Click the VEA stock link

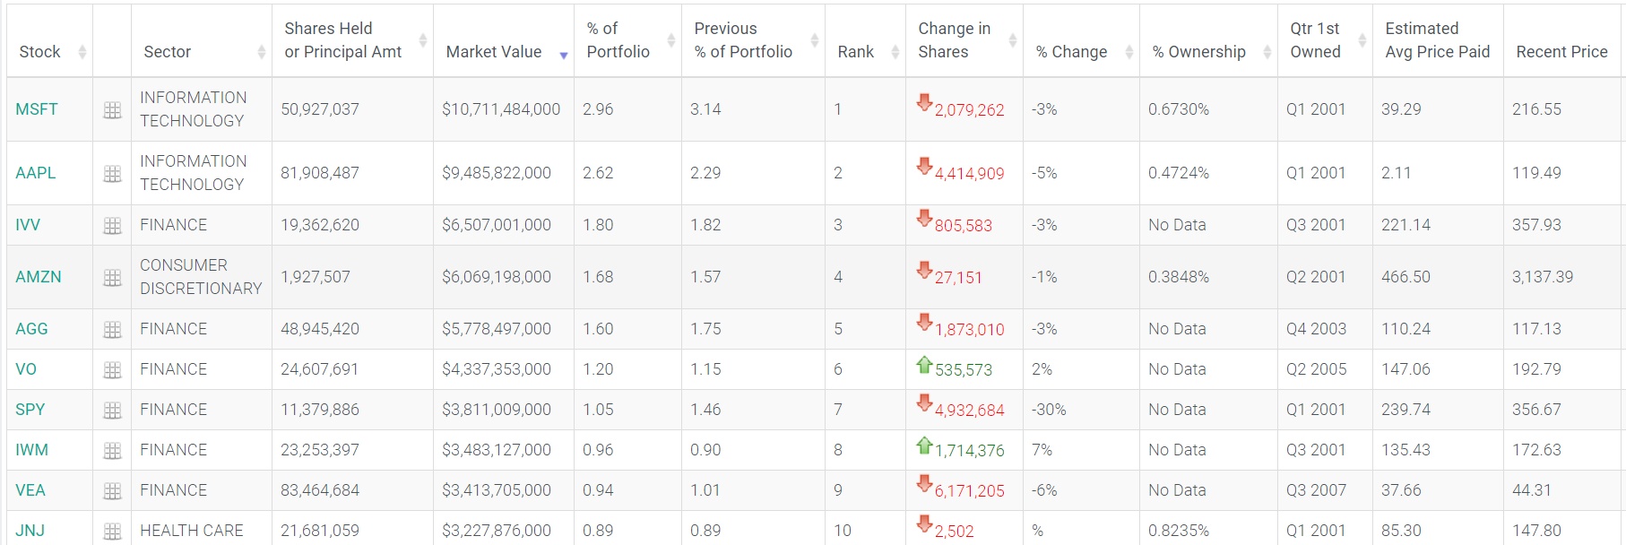(30, 490)
